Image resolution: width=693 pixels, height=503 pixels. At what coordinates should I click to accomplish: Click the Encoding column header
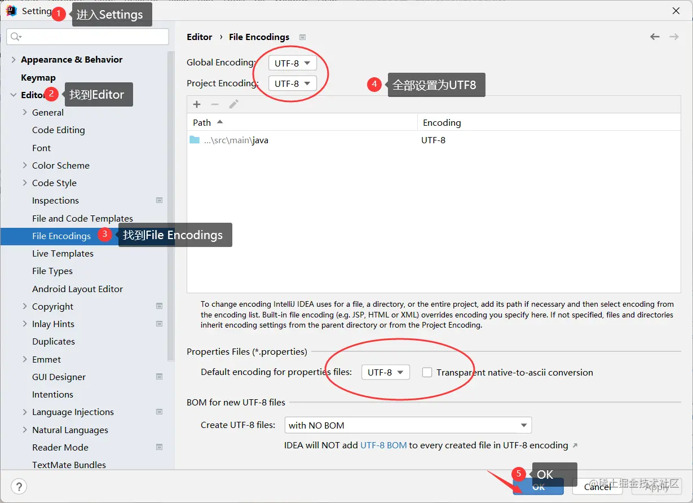[x=549, y=122]
